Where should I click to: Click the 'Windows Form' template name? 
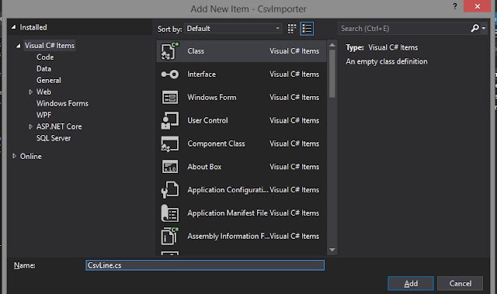coord(212,98)
